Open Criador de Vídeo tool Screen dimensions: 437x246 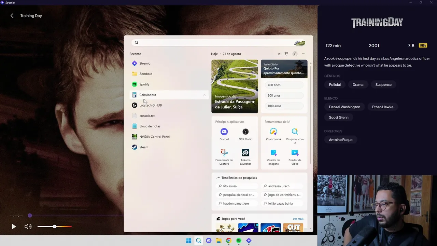click(x=295, y=157)
